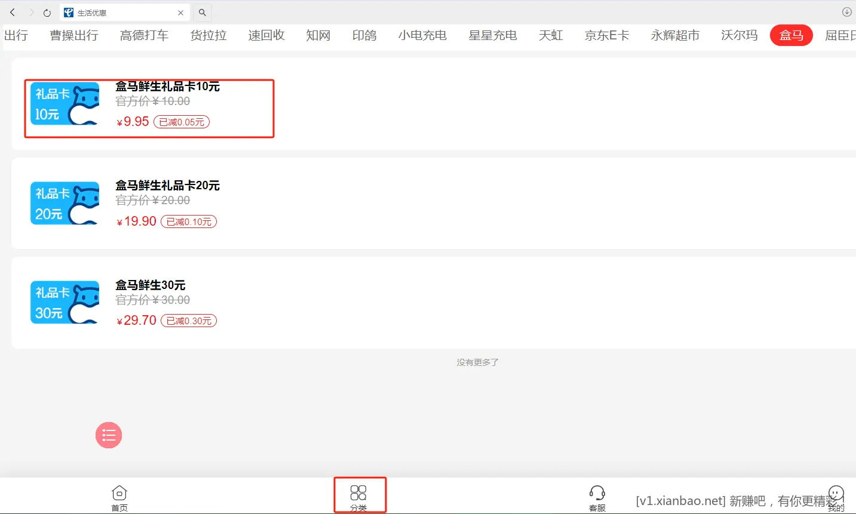Switch to the 天虹 category tab
Image resolution: width=856 pixels, height=514 pixels.
(x=551, y=35)
